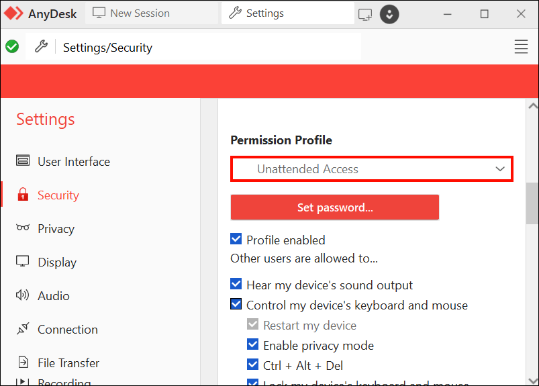The width and height of the screenshot is (539, 386).
Task: Toggle the Ctrl + Alt + Del checkbox
Action: pos(253,365)
